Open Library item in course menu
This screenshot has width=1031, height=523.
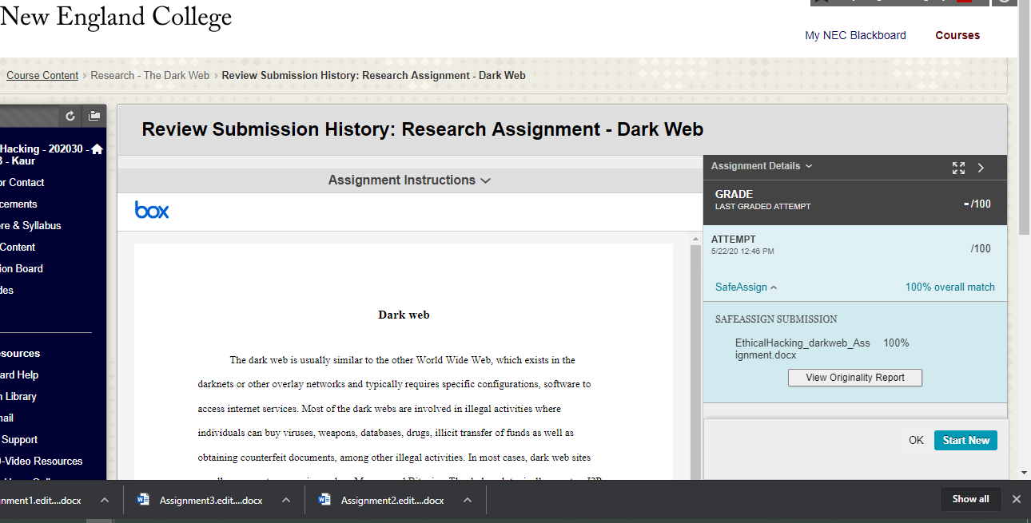coord(18,396)
